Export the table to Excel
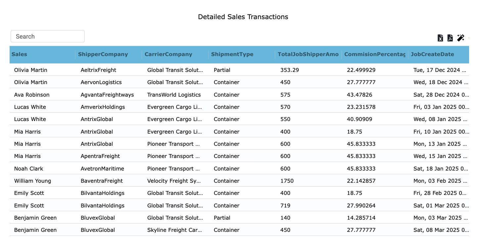This screenshot has height=249, width=479. coord(440,38)
